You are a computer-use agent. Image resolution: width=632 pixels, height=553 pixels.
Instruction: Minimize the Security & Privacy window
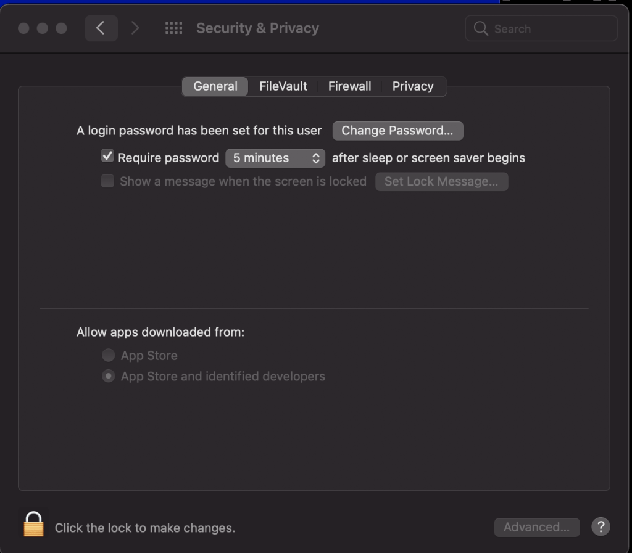43,28
